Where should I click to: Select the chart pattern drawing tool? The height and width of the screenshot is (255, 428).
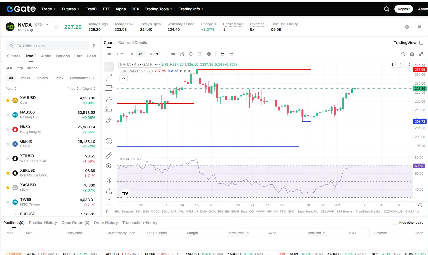click(109, 98)
